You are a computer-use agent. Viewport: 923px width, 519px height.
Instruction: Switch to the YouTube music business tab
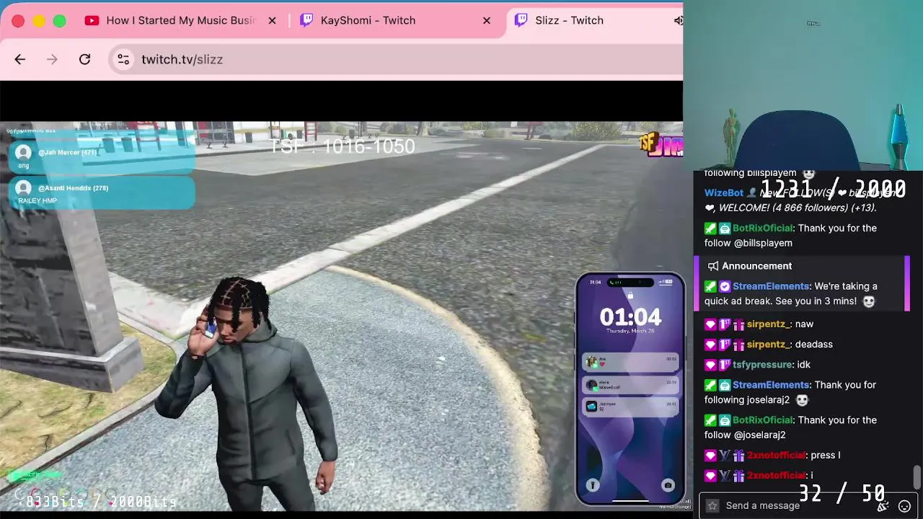180,21
